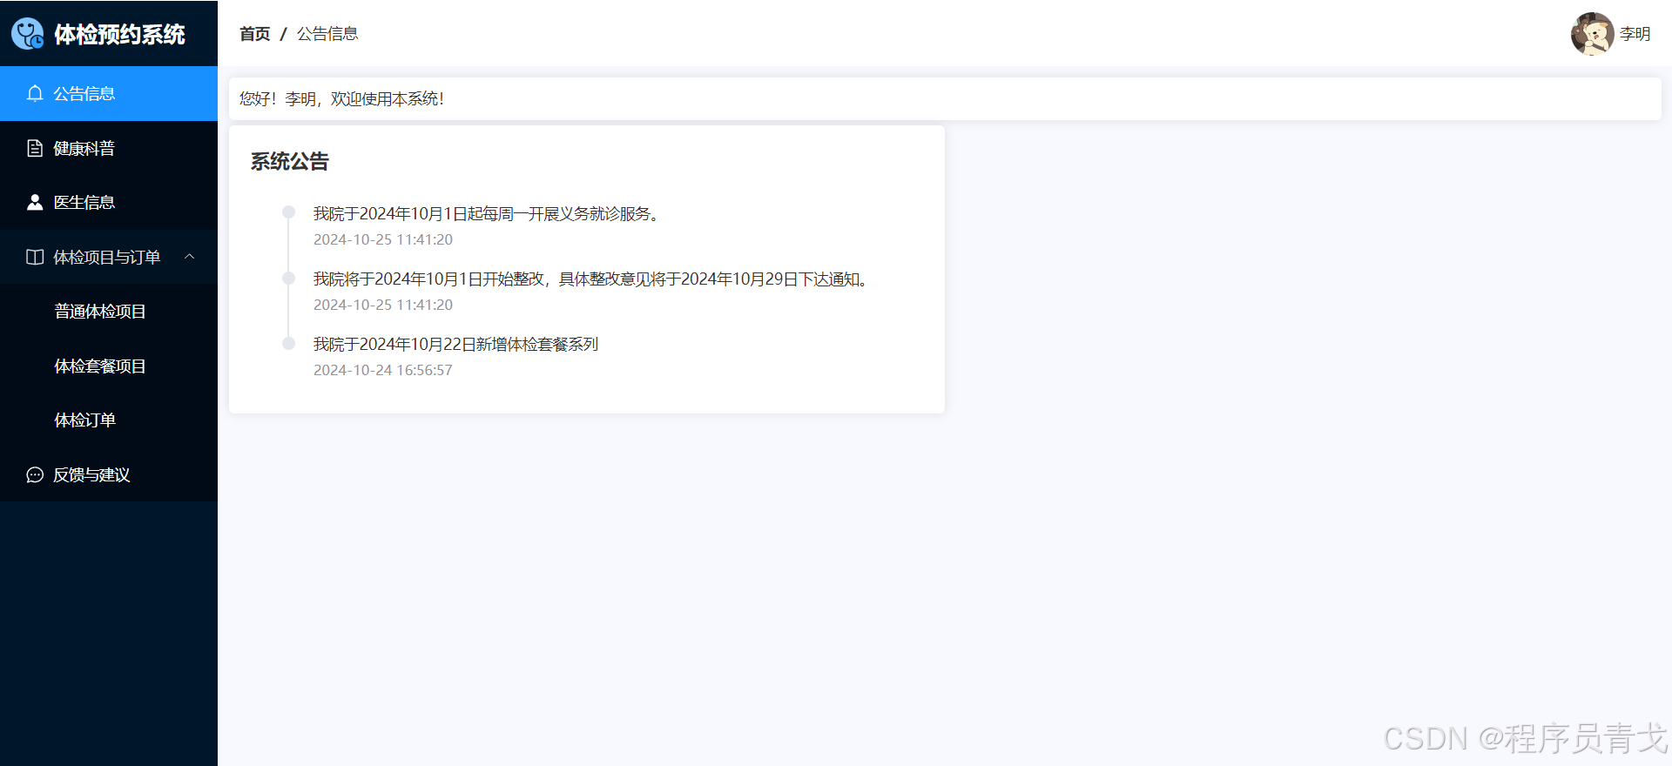Select the announcement about 每周一开展义务就诊服务
This screenshot has height=766, width=1672.
pos(486,213)
